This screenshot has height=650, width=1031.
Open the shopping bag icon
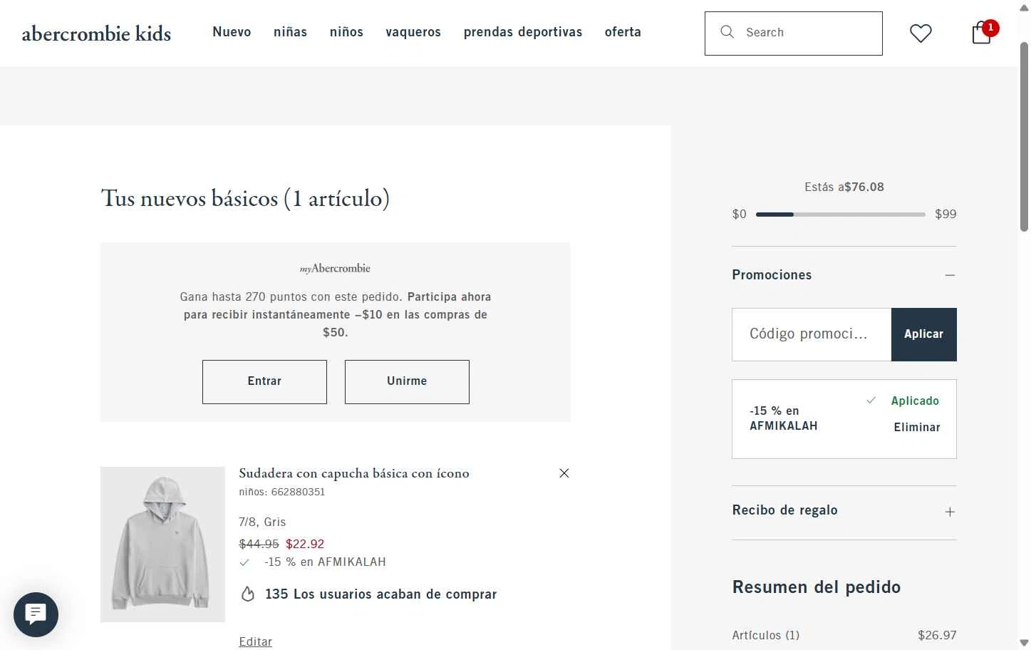coord(981,33)
